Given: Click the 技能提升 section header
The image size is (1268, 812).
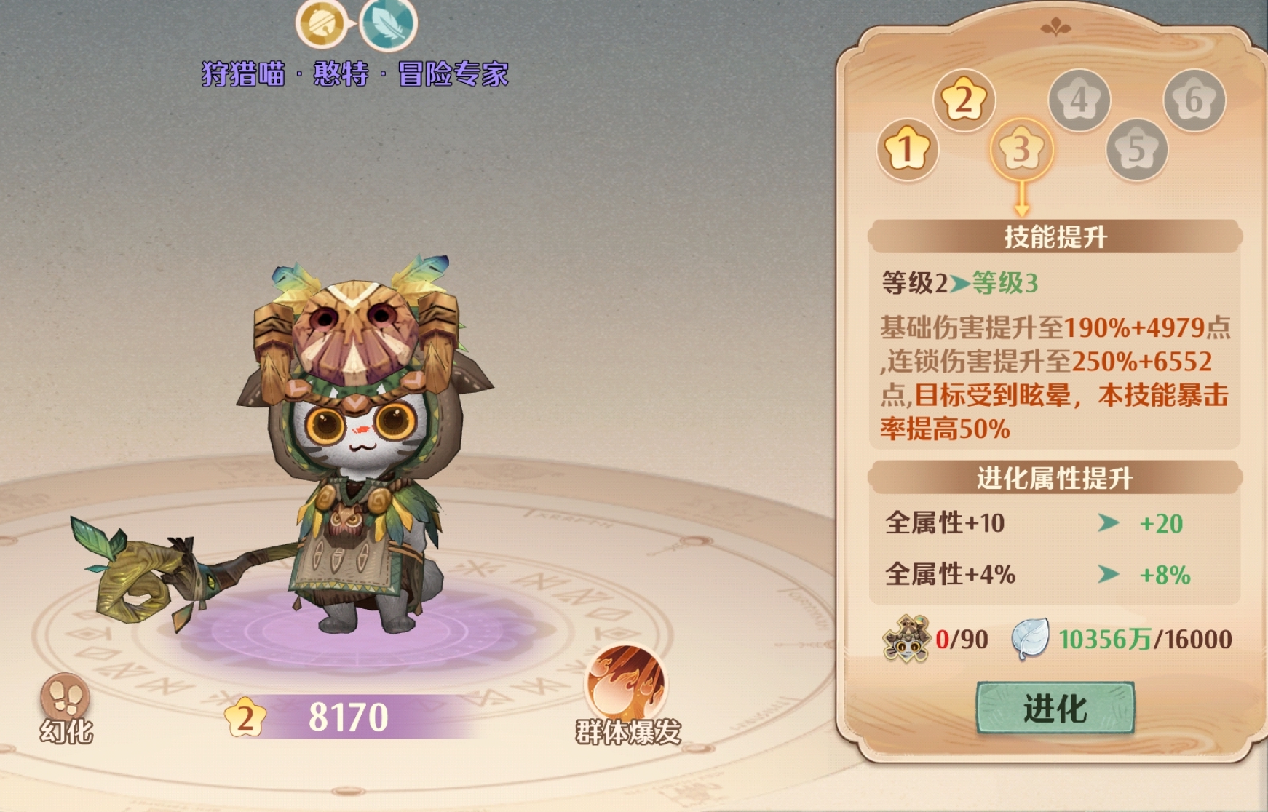Looking at the screenshot, I should click(x=1055, y=236).
